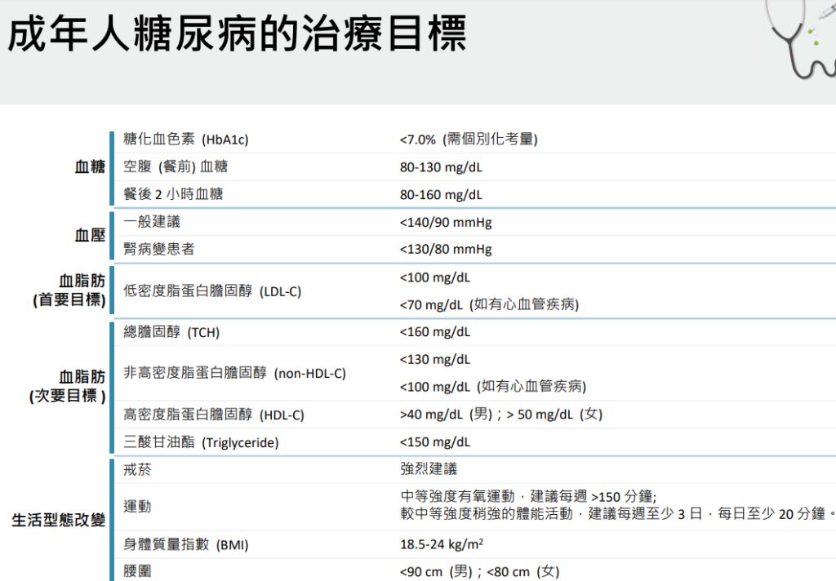Click the <70 mg/dL (如有心血管疾病) value
This screenshot has height=581, width=836.
pos(489,305)
